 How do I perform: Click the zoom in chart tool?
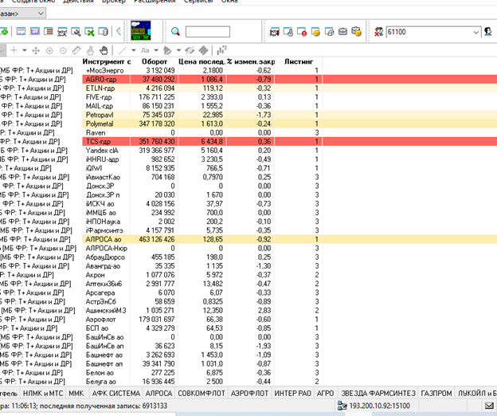click(49, 50)
